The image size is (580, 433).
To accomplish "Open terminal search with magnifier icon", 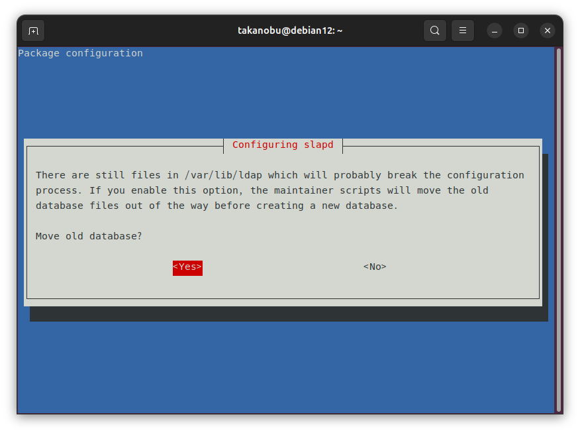I will [x=434, y=31].
